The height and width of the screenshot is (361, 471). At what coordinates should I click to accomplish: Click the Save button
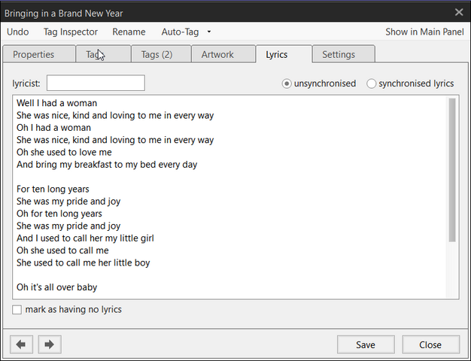366,344
